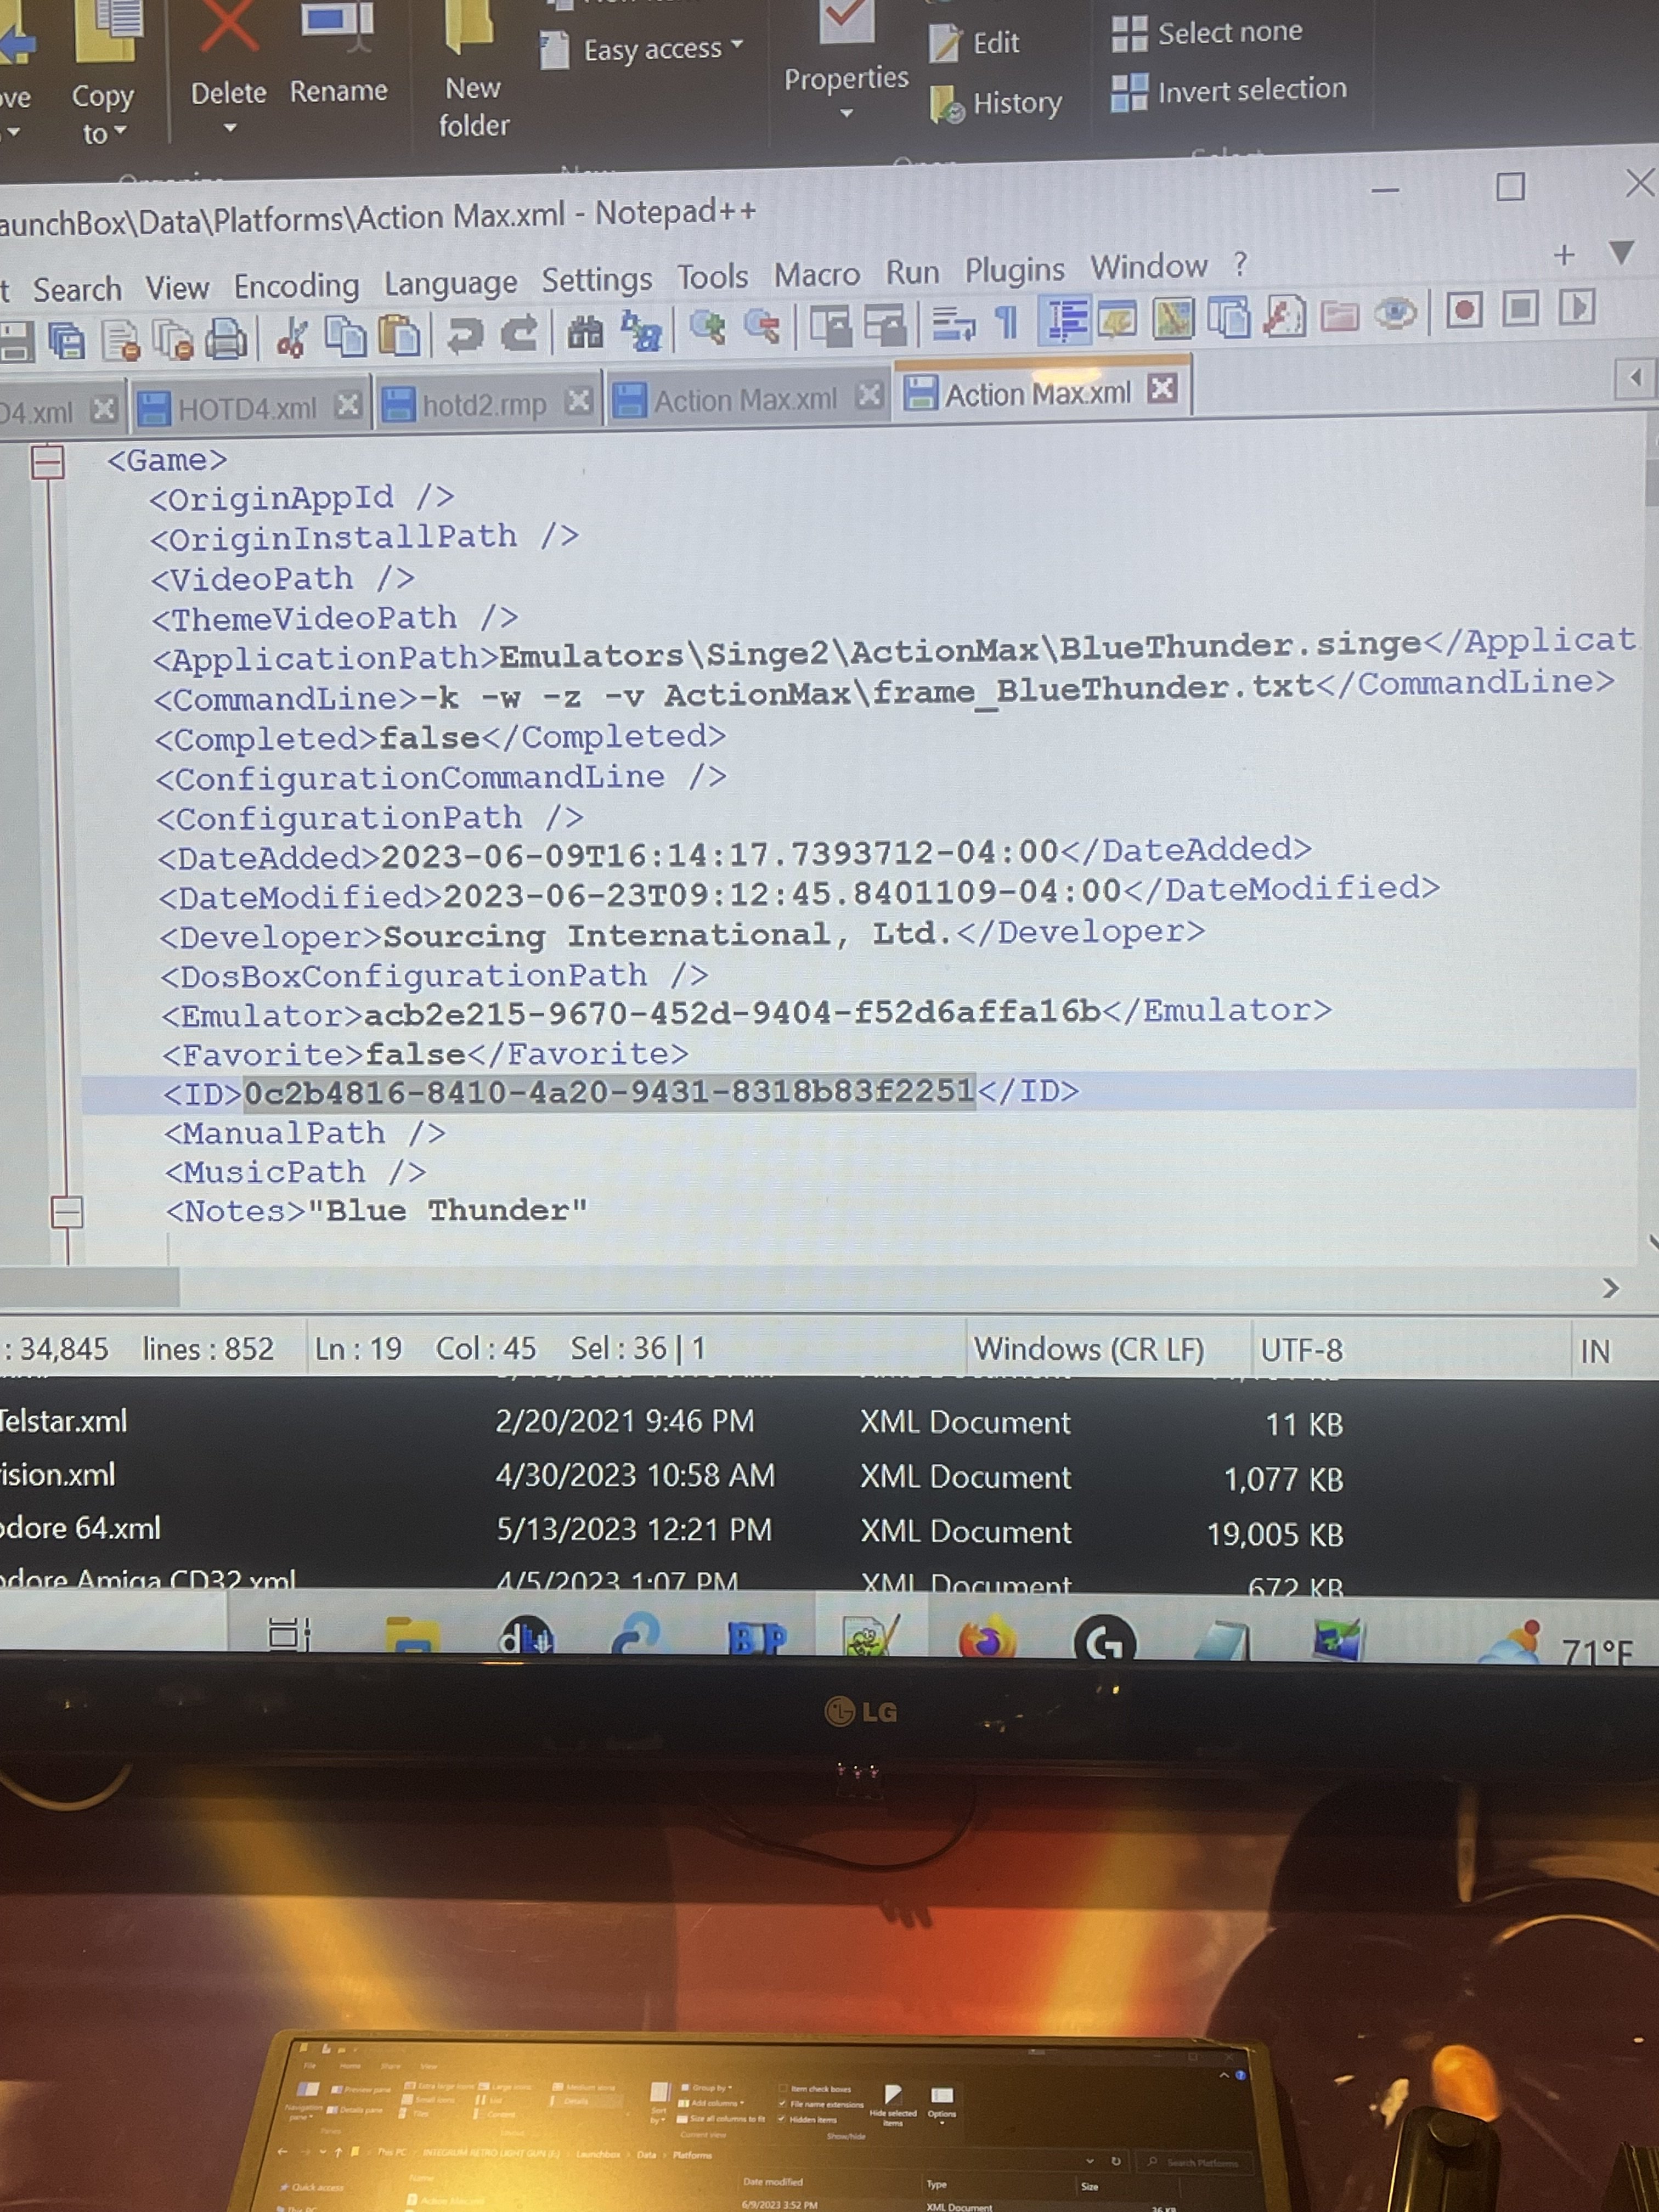The width and height of the screenshot is (1659, 2212).
Task: Open the down-triangle document list menu
Action: click(x=1621, y=252)
